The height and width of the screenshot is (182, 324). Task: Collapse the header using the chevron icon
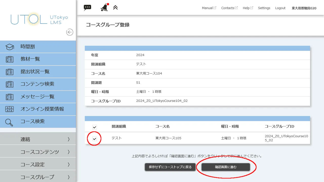coord(115,8)
